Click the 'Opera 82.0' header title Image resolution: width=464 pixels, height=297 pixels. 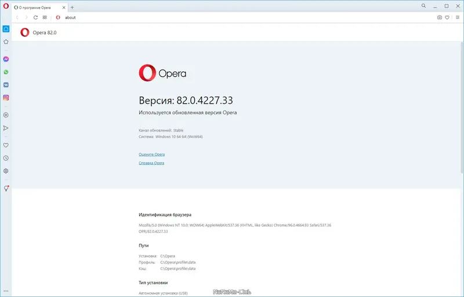45,32
